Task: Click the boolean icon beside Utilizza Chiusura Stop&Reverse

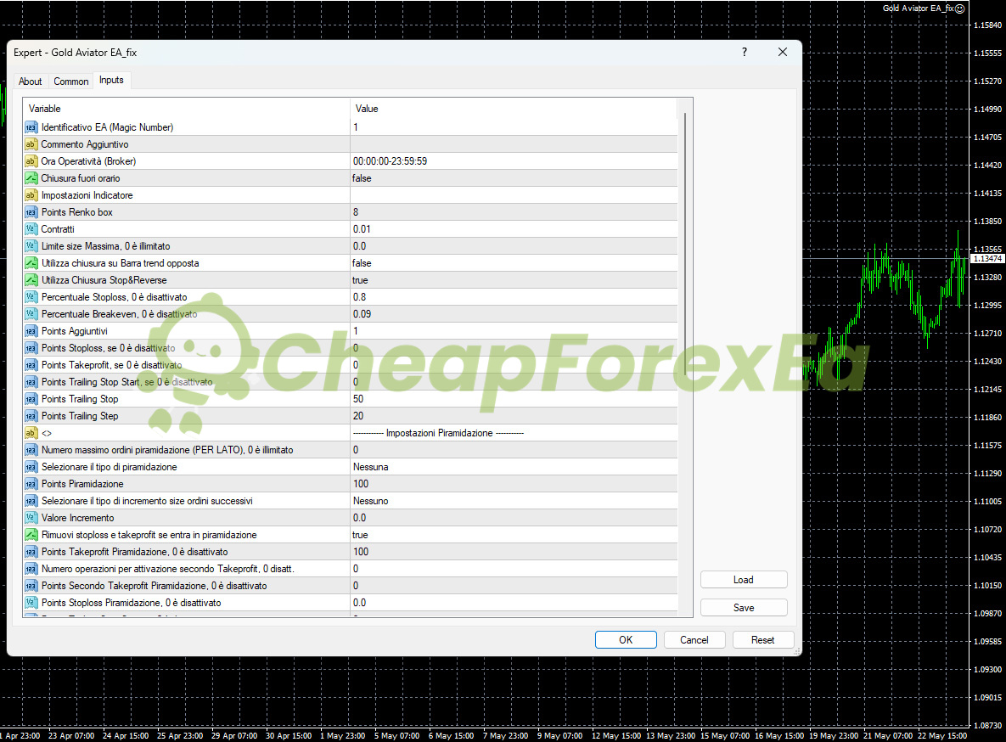Action: pos(31,280)
